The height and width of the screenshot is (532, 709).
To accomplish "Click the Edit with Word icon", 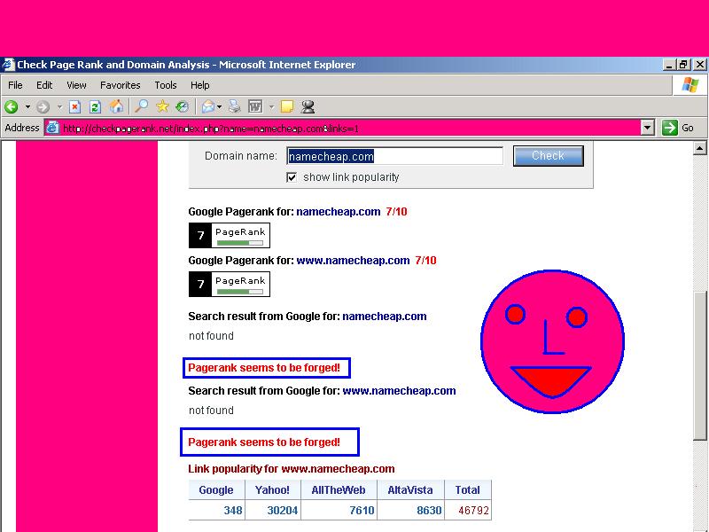I will (255, 106).
